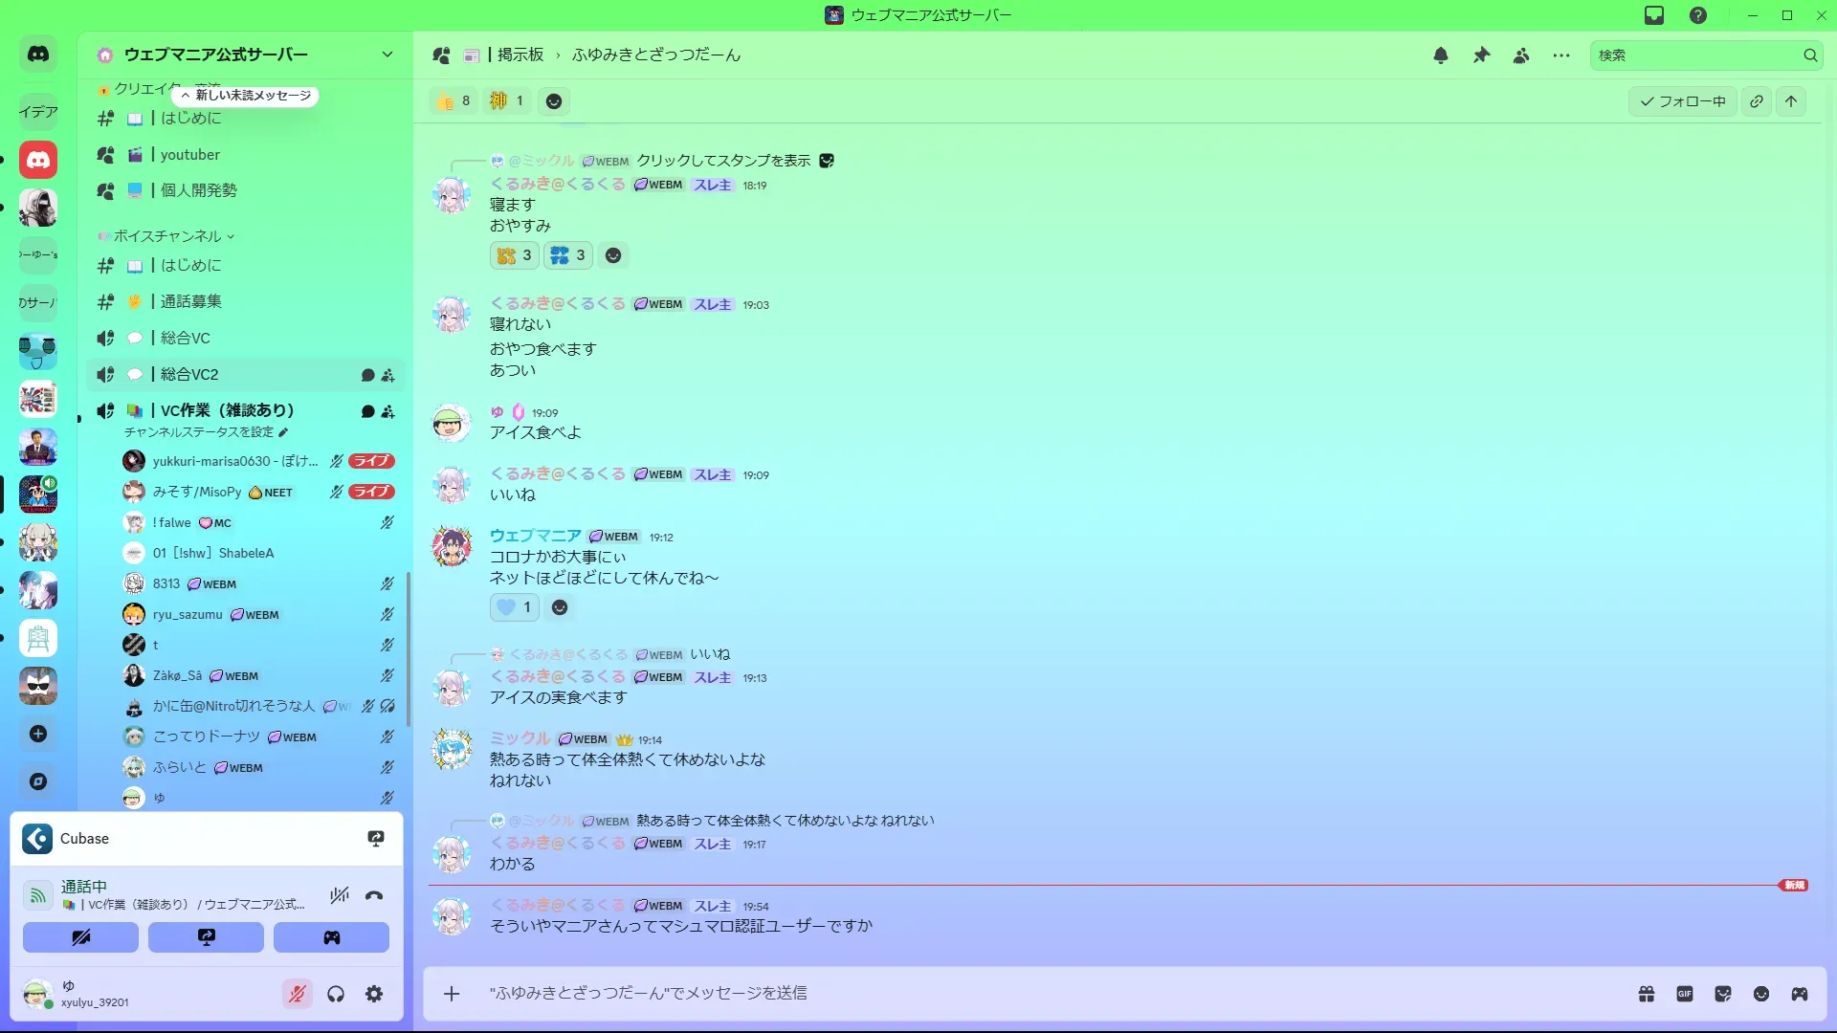Image resolution: width=1837 pixels, height=1033 pixels.
Task: Open user settings gear
Action: point(374,995)
